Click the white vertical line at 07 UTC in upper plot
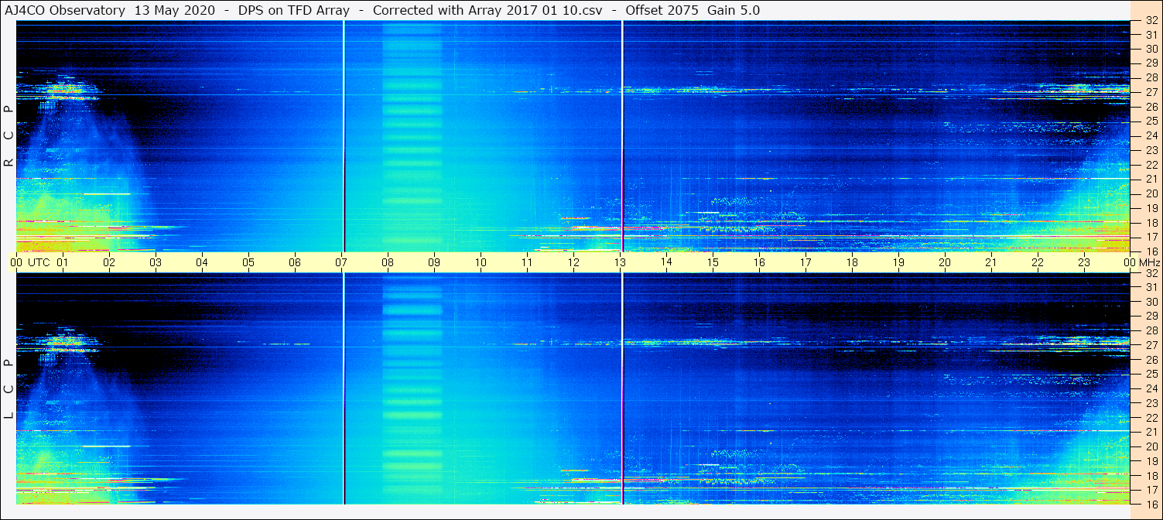 click(344, 136)
